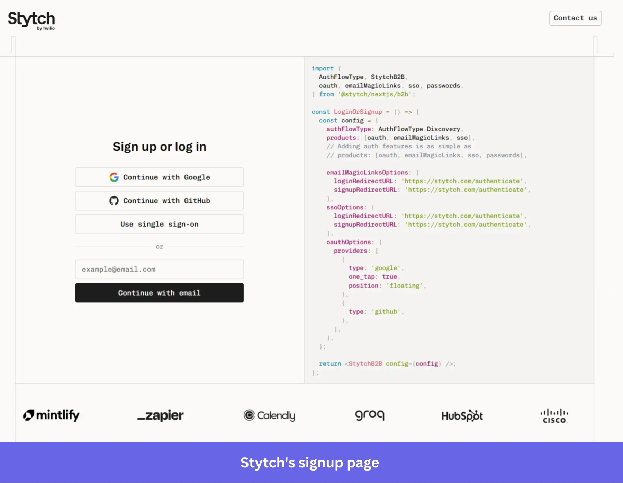Click the 'return <StytchB2B config' line
Image resolution: width=623 pixels, height=483 pixels.
click(387, 364)
